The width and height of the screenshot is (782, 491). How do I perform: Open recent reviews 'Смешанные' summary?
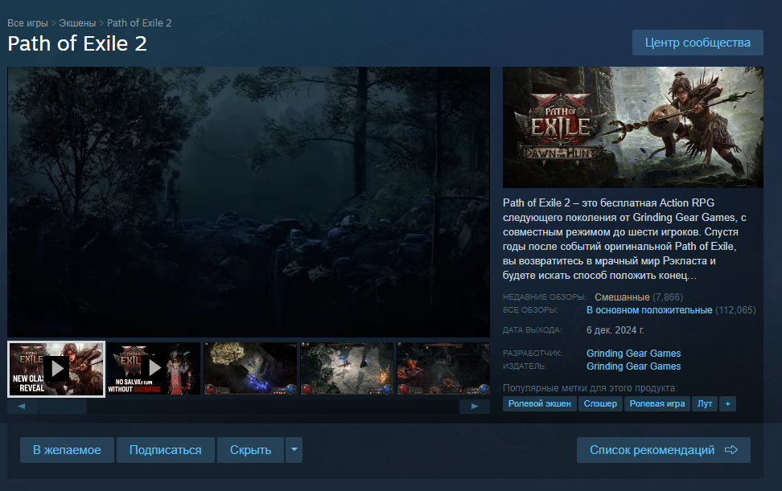tap(622, 297)
